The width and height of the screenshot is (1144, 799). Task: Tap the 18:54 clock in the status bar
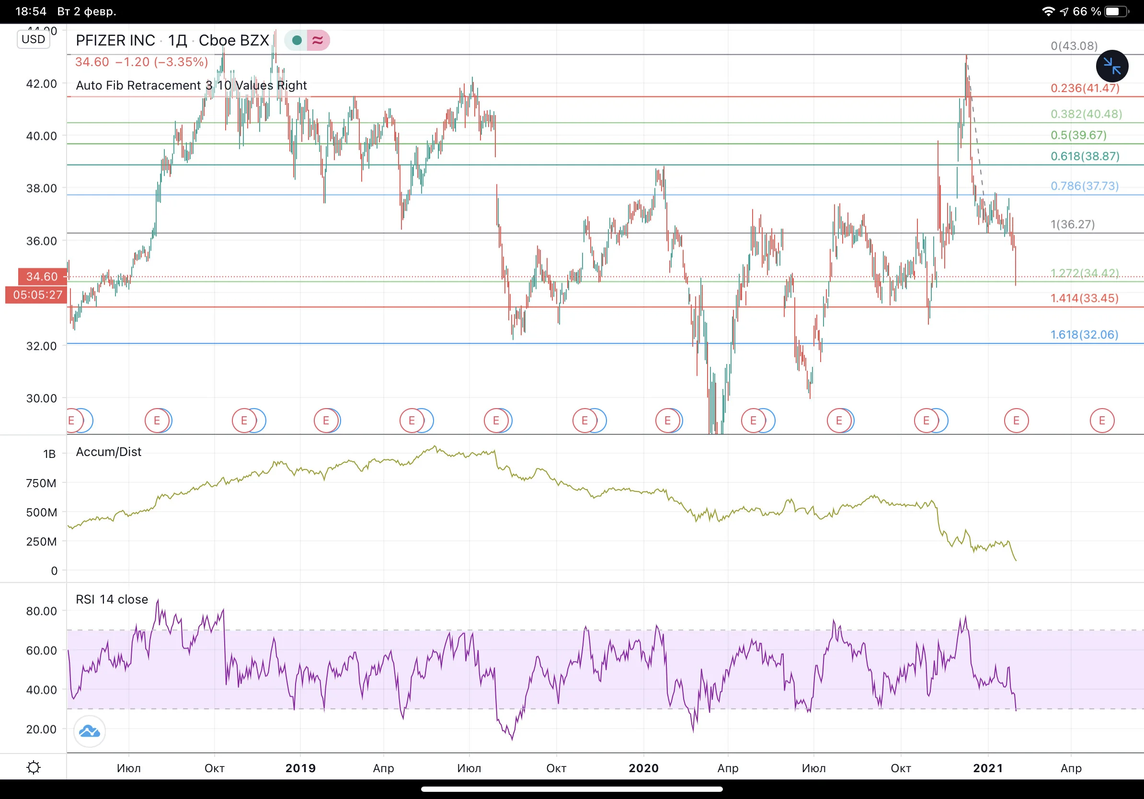pos(31,11)
